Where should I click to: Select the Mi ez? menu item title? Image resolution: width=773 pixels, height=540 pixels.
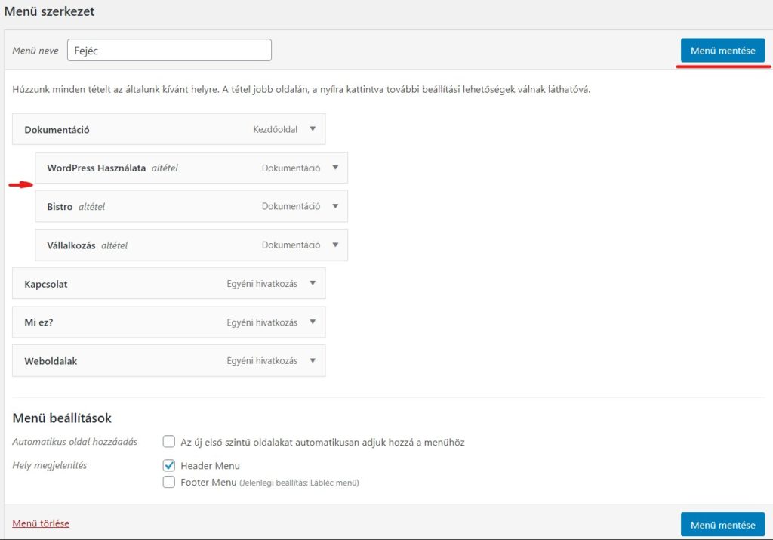coord(40,322)
